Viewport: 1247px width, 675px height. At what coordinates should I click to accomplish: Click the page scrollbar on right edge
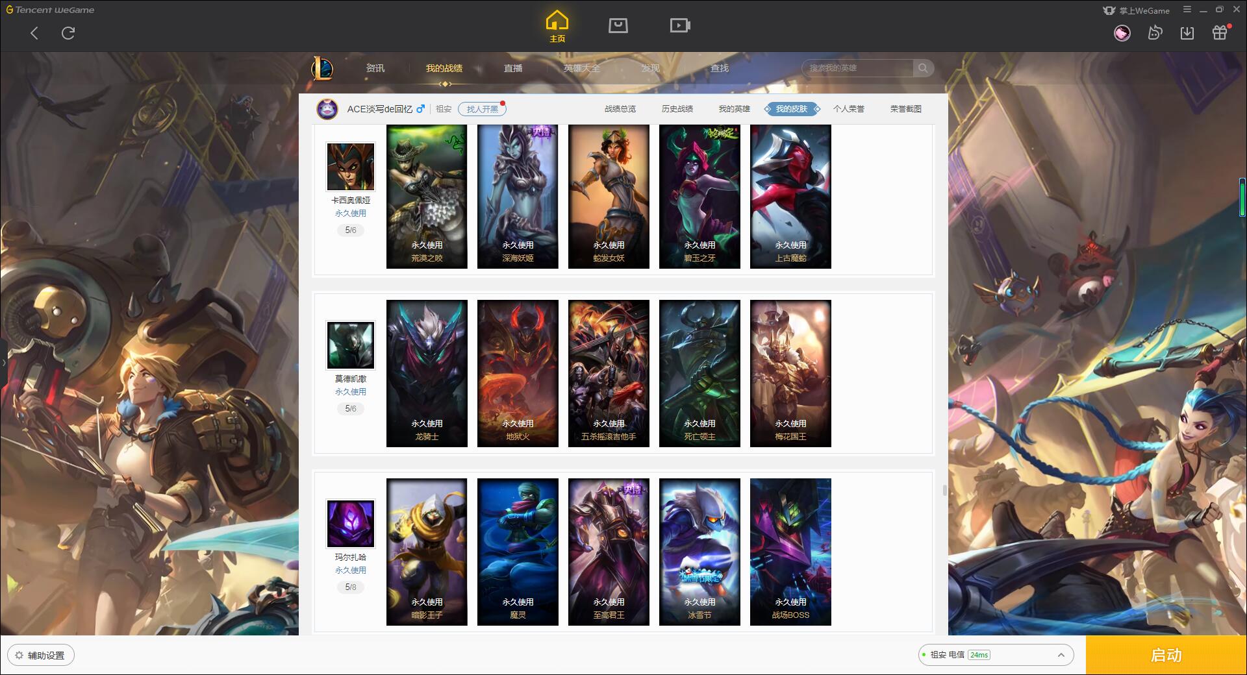point(1242,197)
